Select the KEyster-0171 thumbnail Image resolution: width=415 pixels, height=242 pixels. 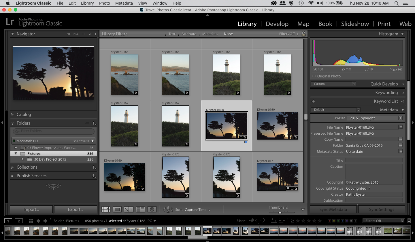pos(278,177)
